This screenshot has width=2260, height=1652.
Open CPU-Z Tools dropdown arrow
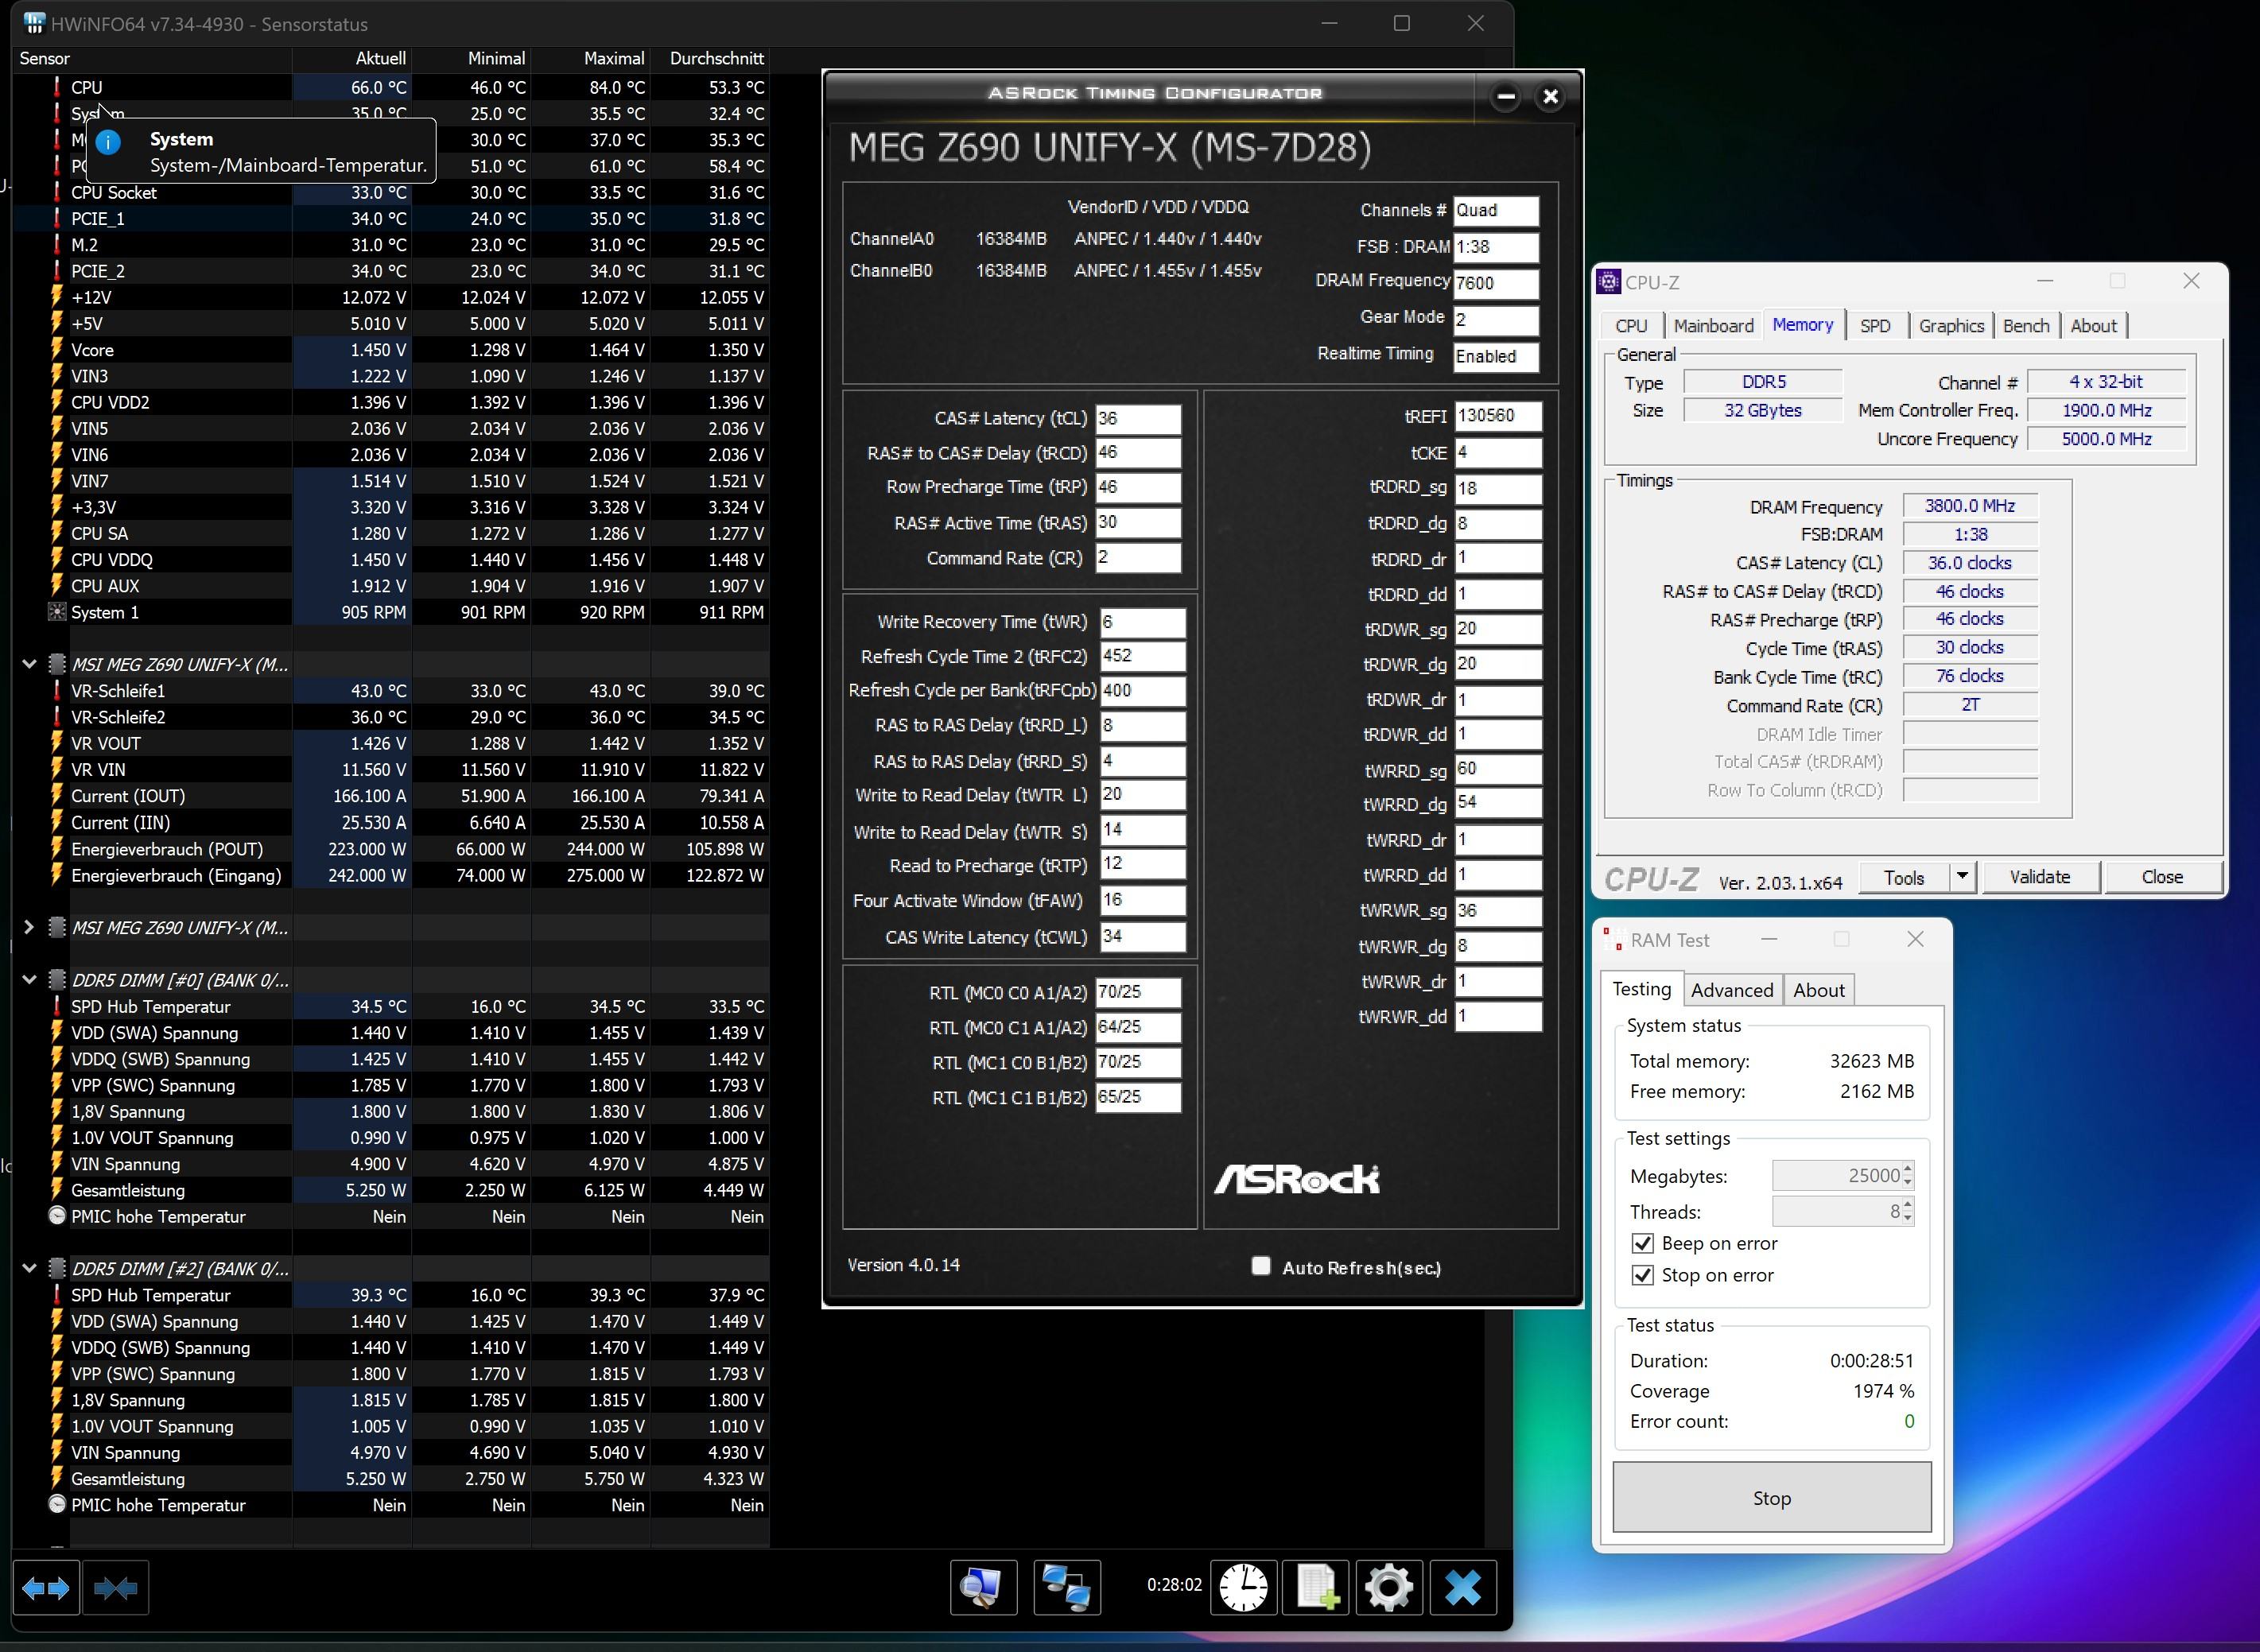(x=1962, y=877)
